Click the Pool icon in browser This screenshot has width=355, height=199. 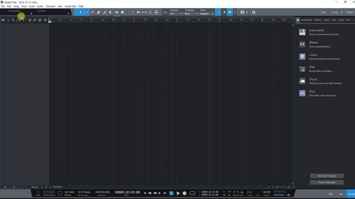click(x=302, y=93)
